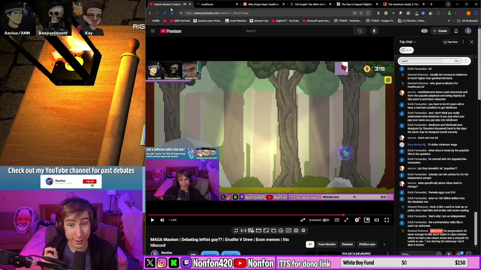Image resolution: width=481 pixels, height=270 pixels.
Task: Scrub the video progress bar handle
Action: (x=343, y=215)
